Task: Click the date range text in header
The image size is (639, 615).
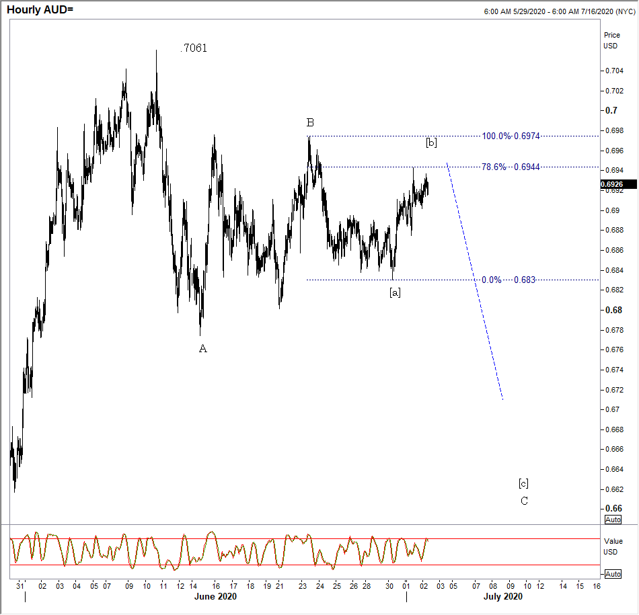Action: (x=559, y=11)
